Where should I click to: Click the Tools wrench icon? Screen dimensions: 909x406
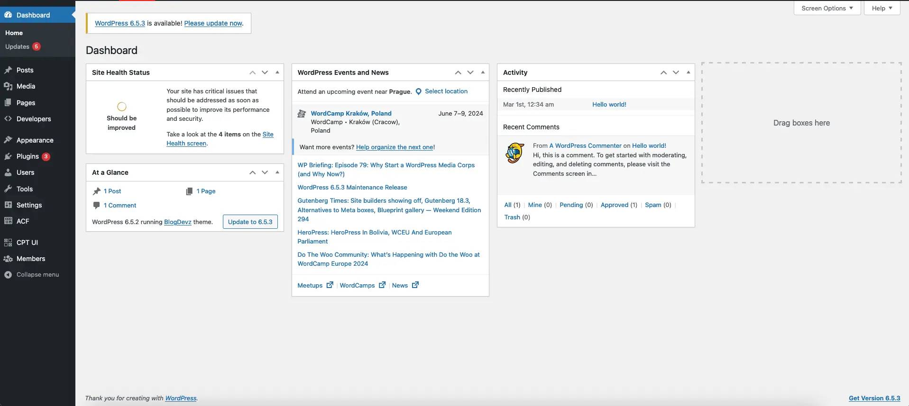[x=8, y=189]
